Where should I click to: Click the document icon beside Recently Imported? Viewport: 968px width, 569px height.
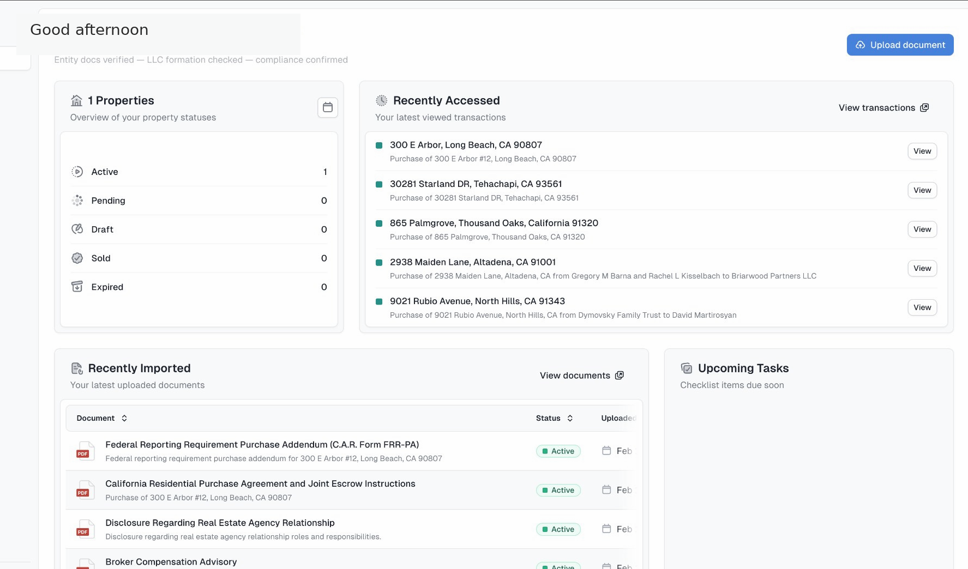pyautogui.click(x=76, y=368)
